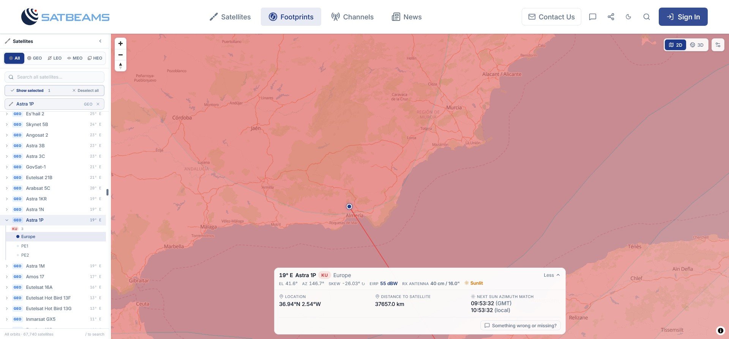Screen dimensions: 729x339
Task: Open the share icon in header
Action: point(611,17)
